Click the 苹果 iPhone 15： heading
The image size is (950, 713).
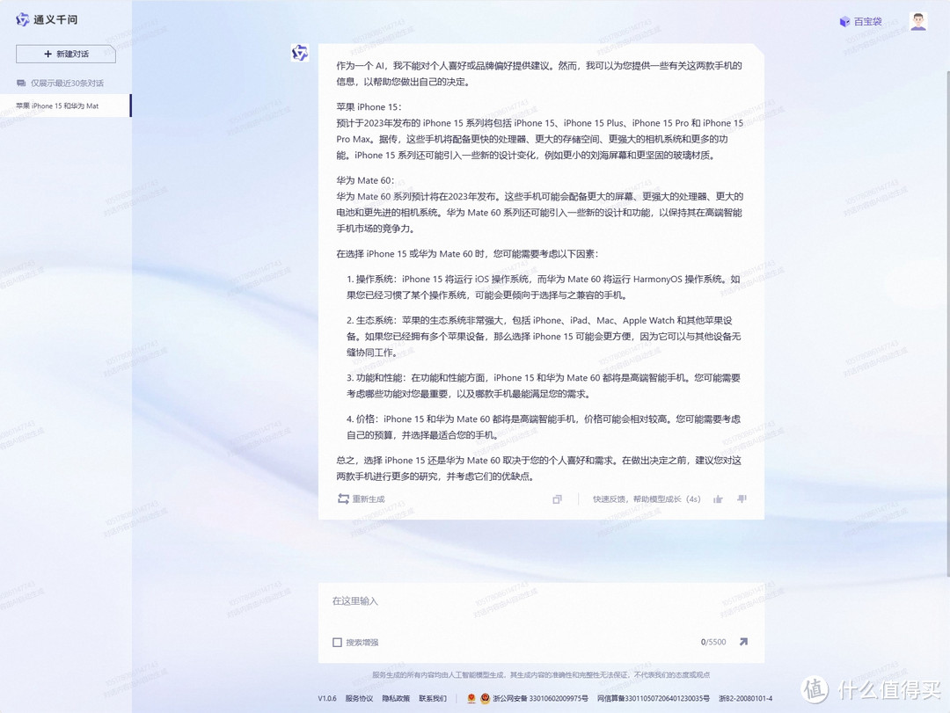[x=369, y=107]
